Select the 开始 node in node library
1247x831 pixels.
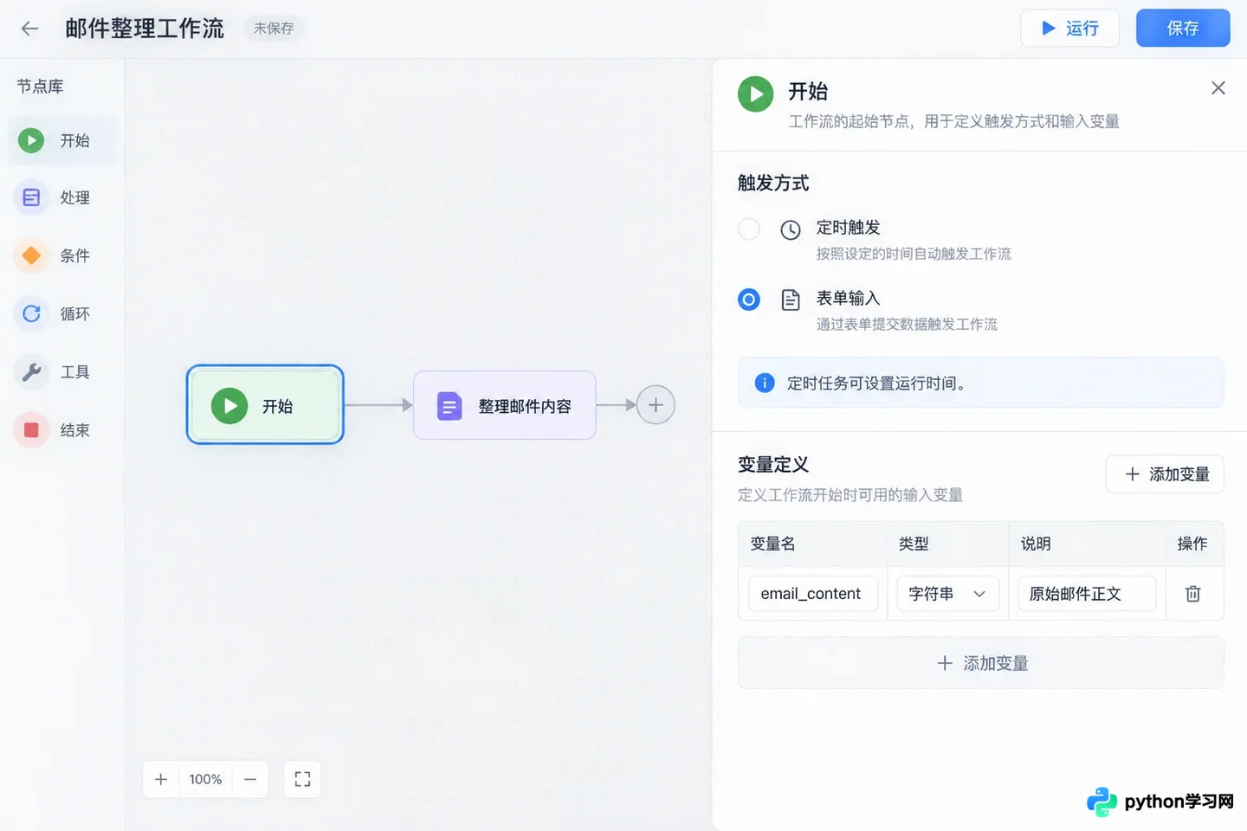pos(61,140)
